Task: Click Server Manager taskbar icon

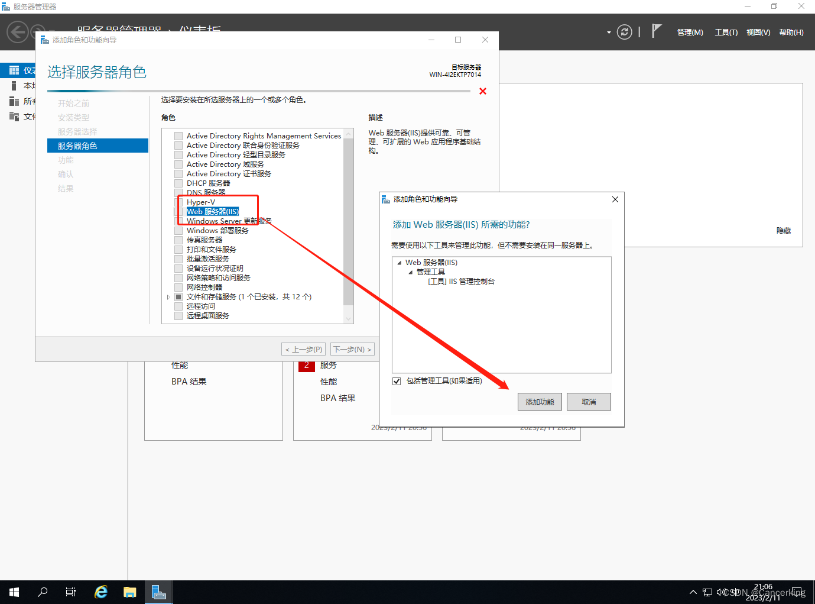Action: 158,592
